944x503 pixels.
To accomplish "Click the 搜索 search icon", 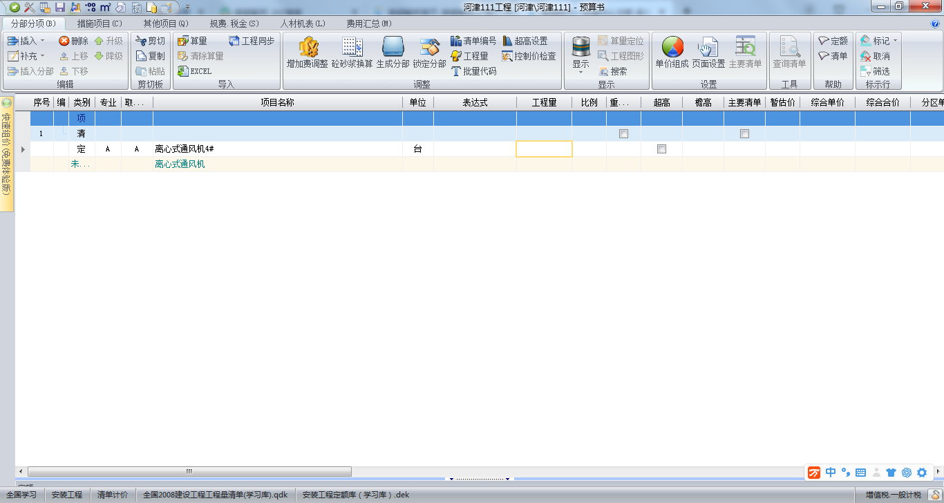I will 612,71.
